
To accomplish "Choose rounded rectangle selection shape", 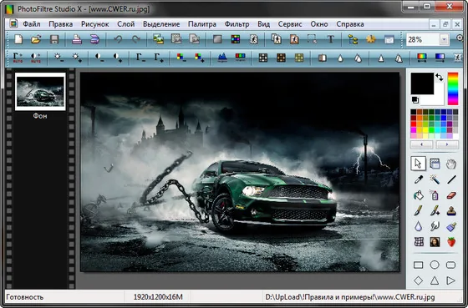I will [450, 265].
